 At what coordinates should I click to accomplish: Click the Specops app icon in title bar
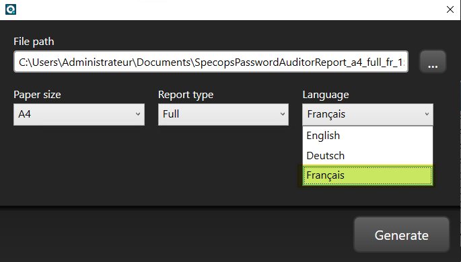pos(11,9)
